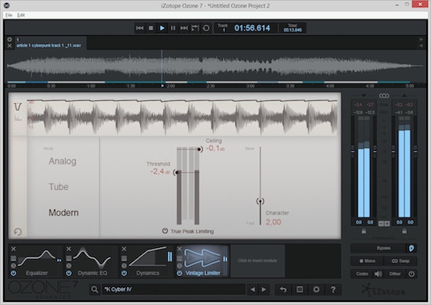The image size is (431, 305).
Task: Toggle the repeat playback icon
Action: pyautogui.click(x=206, y=28)
